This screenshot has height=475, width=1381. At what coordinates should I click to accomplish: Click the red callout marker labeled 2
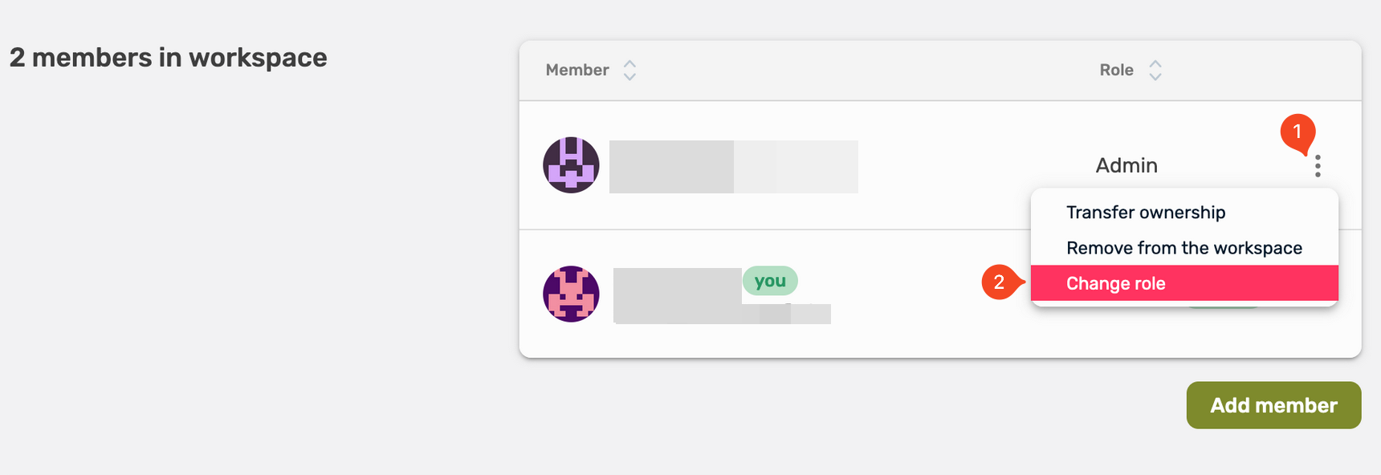coord(999,283)
